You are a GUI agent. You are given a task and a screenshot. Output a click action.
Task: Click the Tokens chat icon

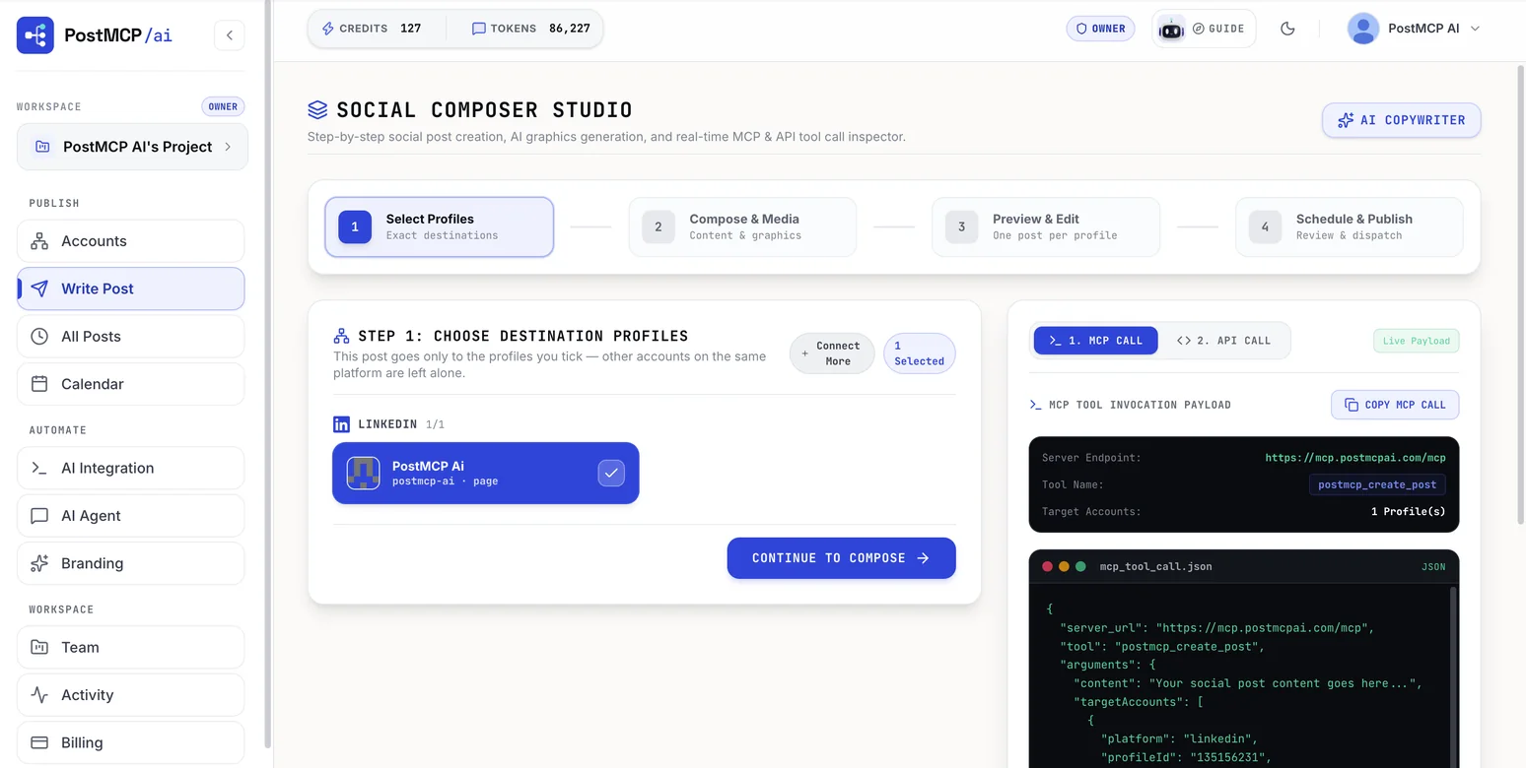click(x=478, y=29)
